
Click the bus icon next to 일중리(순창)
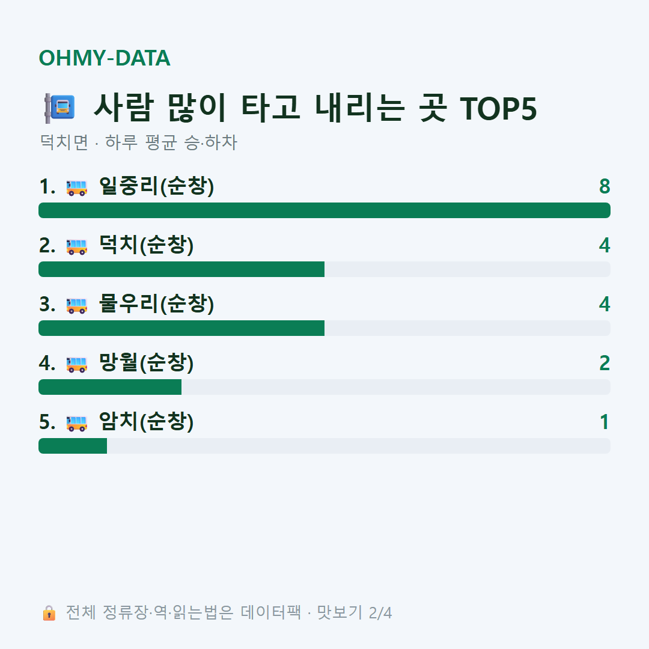(x=77, y=188)
